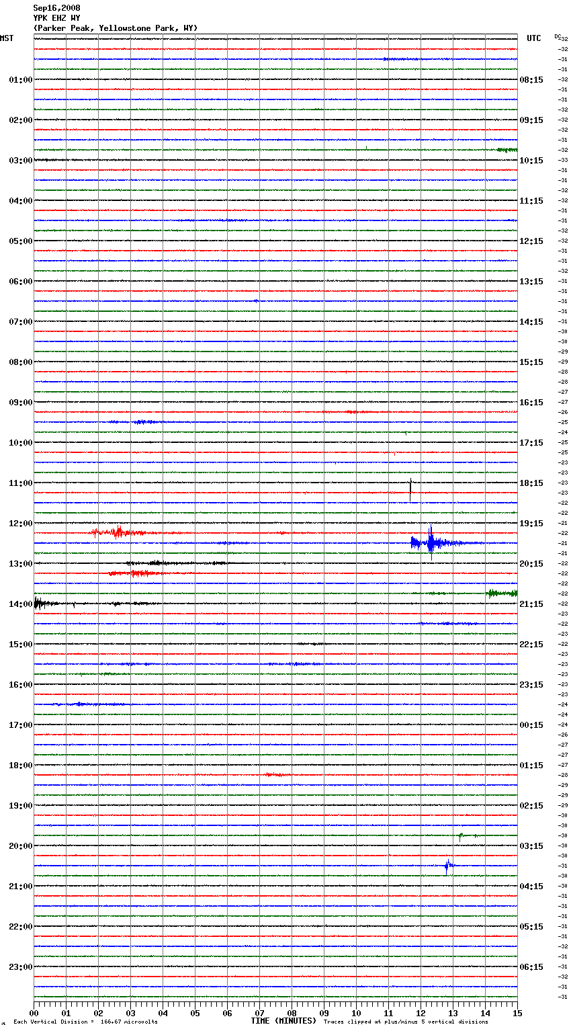Image resolution: width=571 pixels, height=1031 pixels.
Task: Select minute 03 on the bottom axis
Action: [130, 1013]
